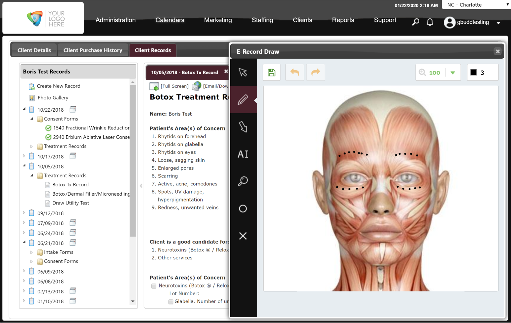
Task: Click the face anatomy drawing canvas
Action: click(380, 189)
